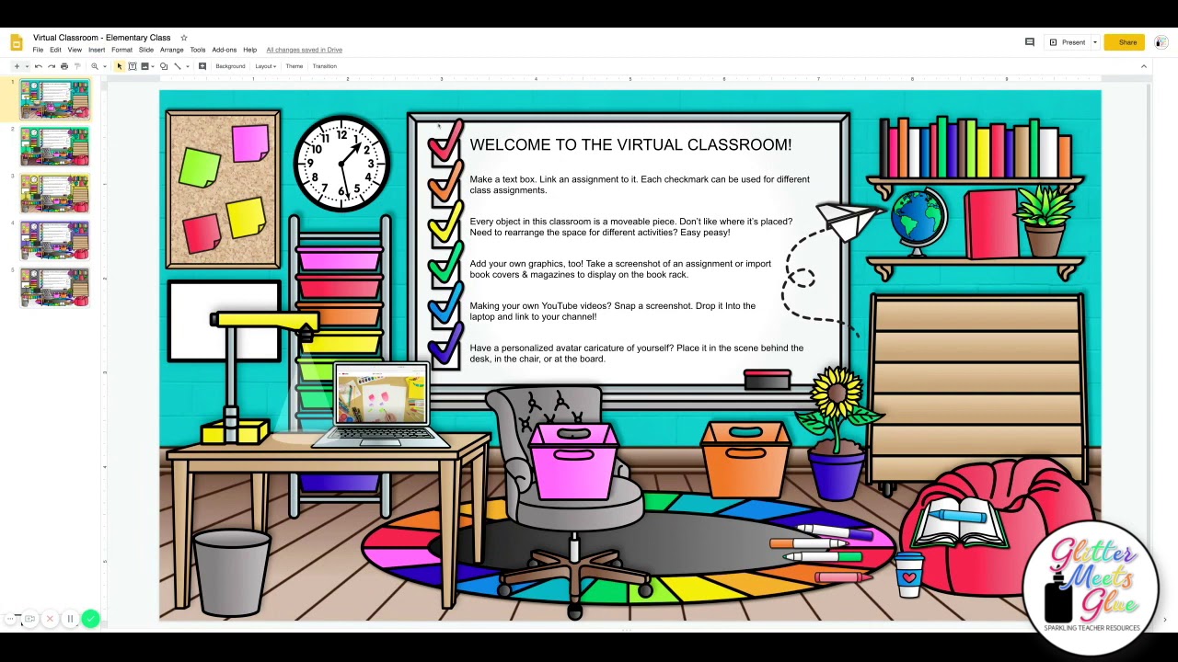Image resolution: width=1178 pixels, height=662 pixels.
Task: Select slide 2 thumbnail
Action: click(x=55, y=146)
